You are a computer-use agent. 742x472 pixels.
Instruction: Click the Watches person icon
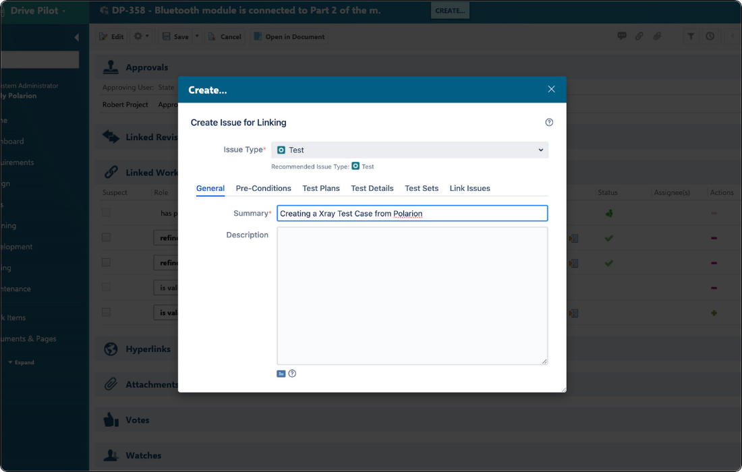click(111, 455)
